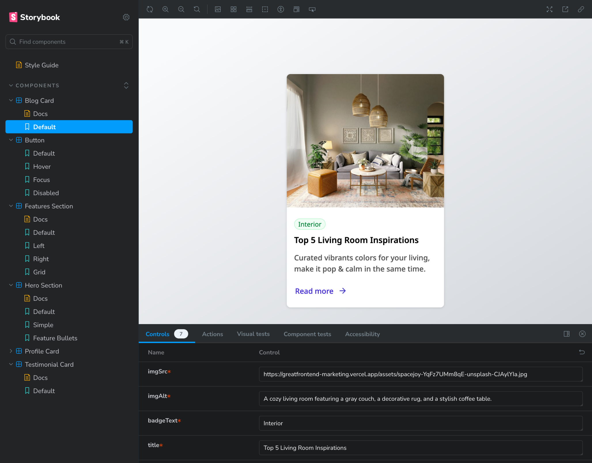Screen dimensions: 592x463
Task: Enter full screen mode icon
Action: point(549,9)
